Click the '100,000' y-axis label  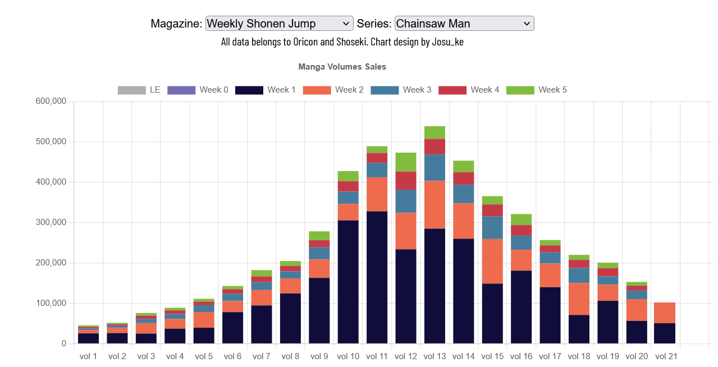click(51, 304)
